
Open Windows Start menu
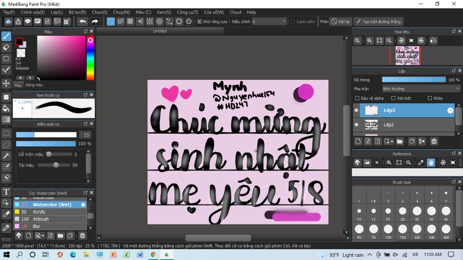click(6, 255)
